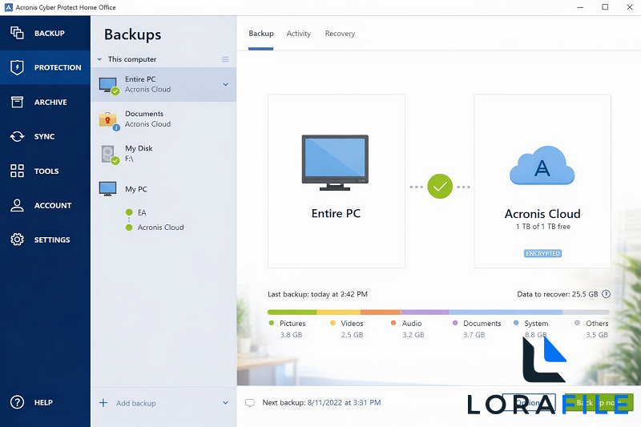Open the Tools grid icon
The height and width of the screenshot is (427, 641).
coord(17,171)
